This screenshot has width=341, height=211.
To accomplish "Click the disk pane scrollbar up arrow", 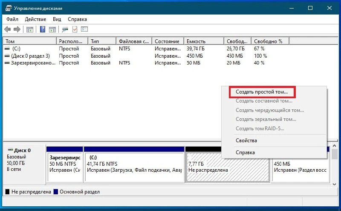I will click(x=335, y=146).
